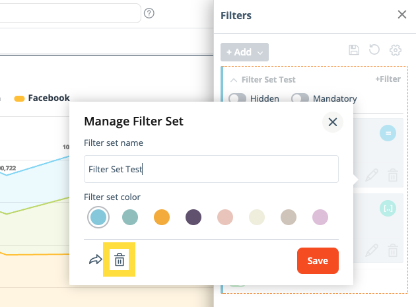416x307 pixels.
Task: Toggle the Mandatory switch
Action: 300,98
